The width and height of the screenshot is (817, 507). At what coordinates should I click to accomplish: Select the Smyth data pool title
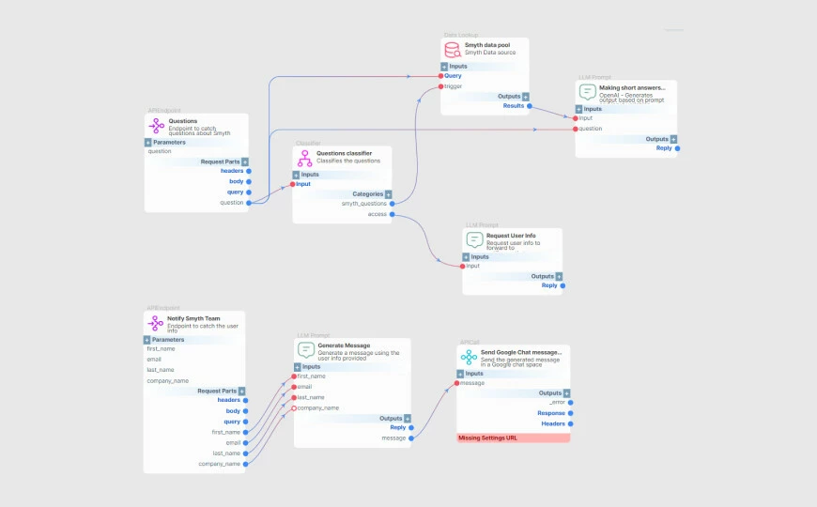487,45
